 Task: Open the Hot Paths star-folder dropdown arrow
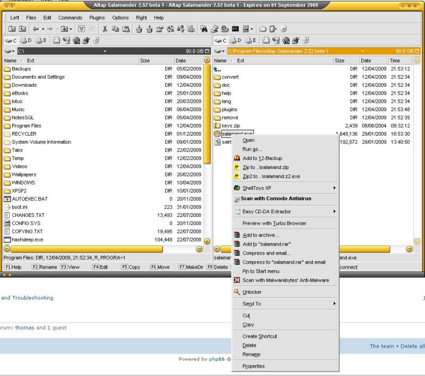click(71, 29)
